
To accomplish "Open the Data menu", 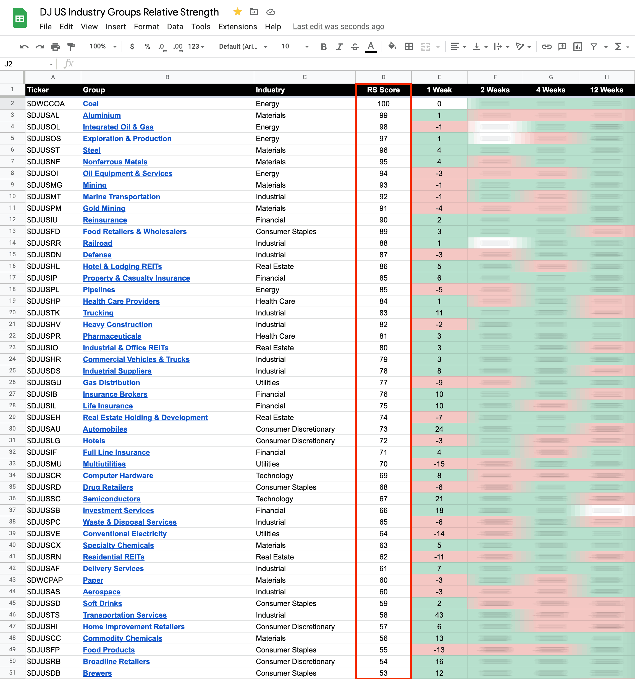I will (175, 27).
